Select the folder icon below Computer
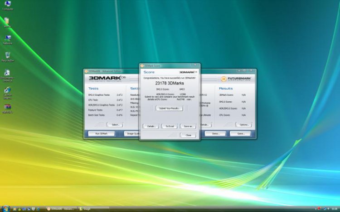 click(x=7, y=23)
